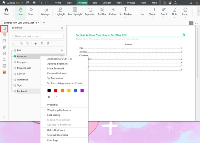This screenshot has height=143, width=200.
Task: Add a new document tab
Action: pos(44,22)
